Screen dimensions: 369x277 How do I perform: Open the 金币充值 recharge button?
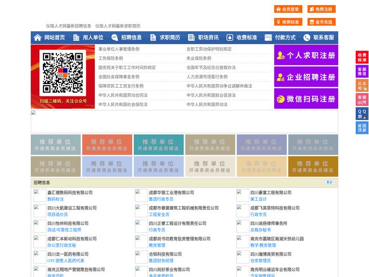(321, 22)
